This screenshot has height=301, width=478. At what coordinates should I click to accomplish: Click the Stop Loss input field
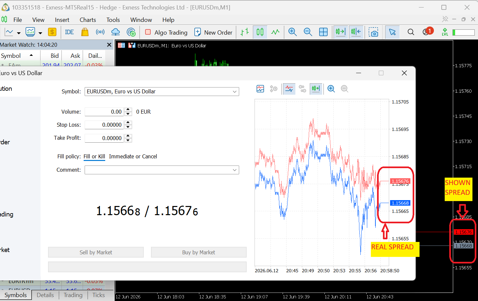[x=104, y=125]
